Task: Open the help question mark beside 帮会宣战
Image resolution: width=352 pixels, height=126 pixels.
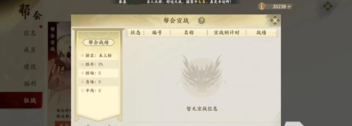Action: 202,20
